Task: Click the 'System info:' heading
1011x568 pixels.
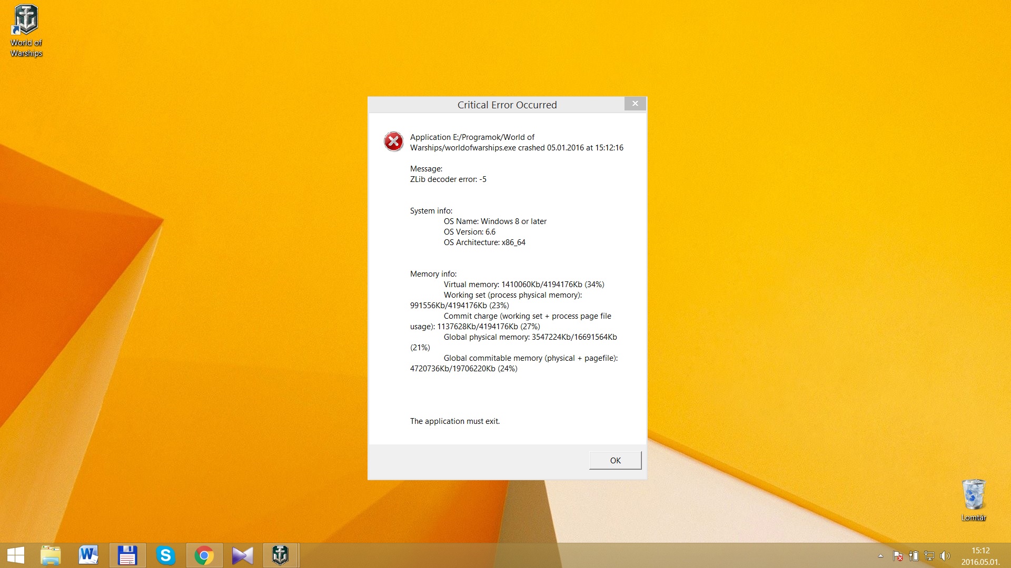Action: tap(431, 211)
